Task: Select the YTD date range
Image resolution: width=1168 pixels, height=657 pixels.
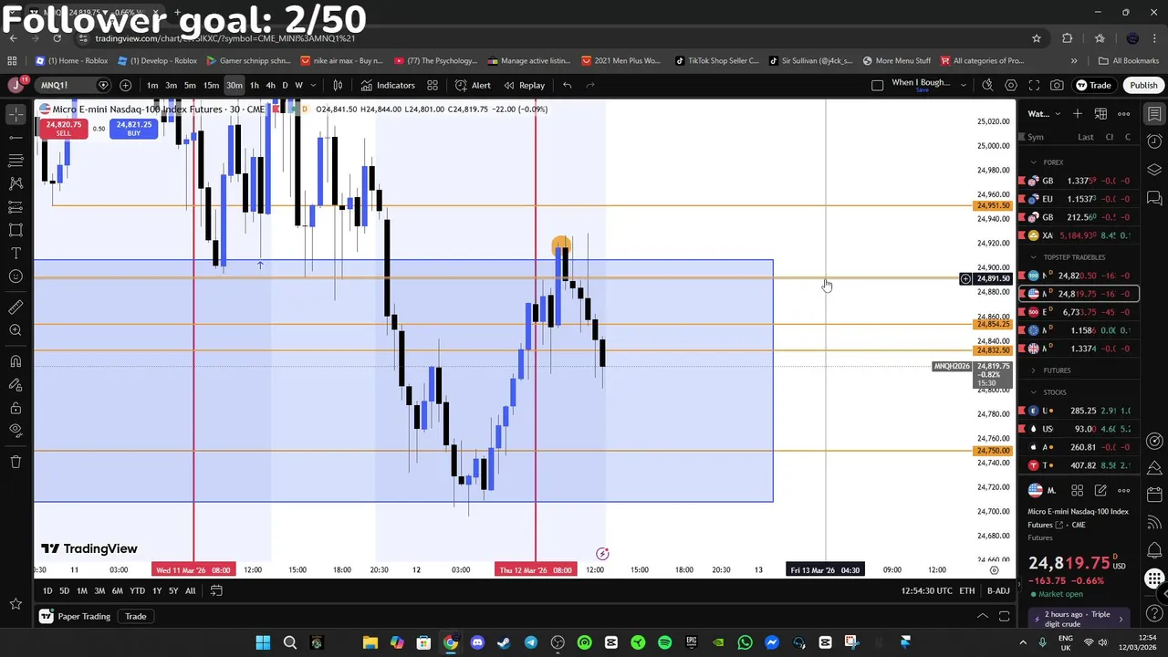Action: (137, 590)
